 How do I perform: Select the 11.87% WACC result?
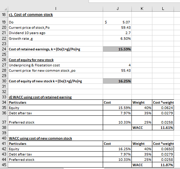point(163,165)
